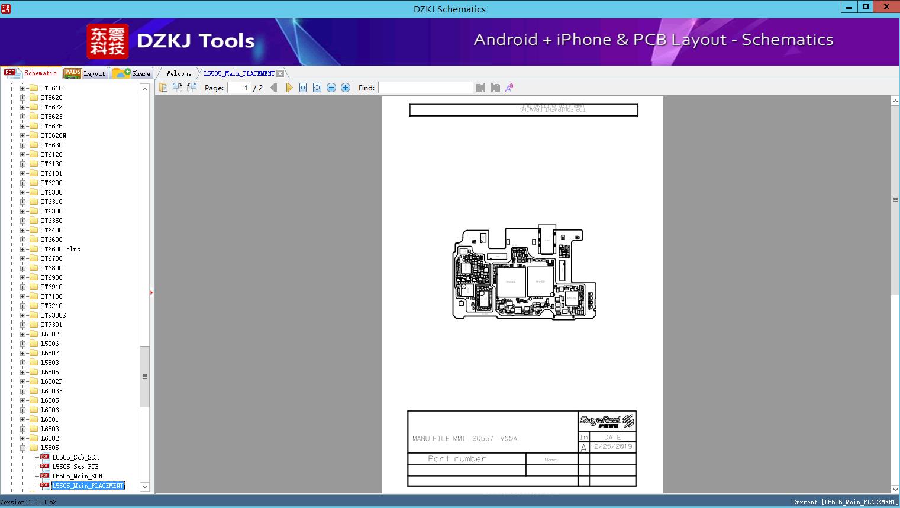The width and height of the screenshot is (900, 508).
Task: Click Version 1.0.0.52 status text
Action: point(28,502)
